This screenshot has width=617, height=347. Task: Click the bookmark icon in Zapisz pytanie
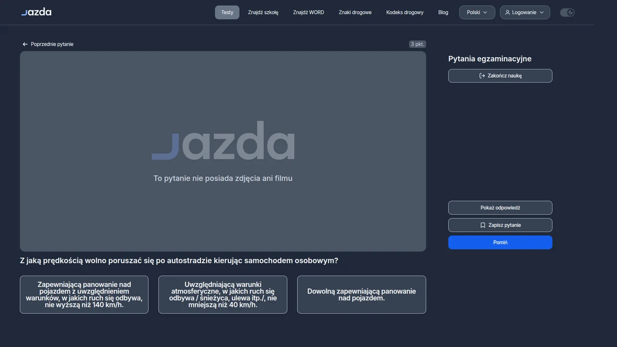483,225
